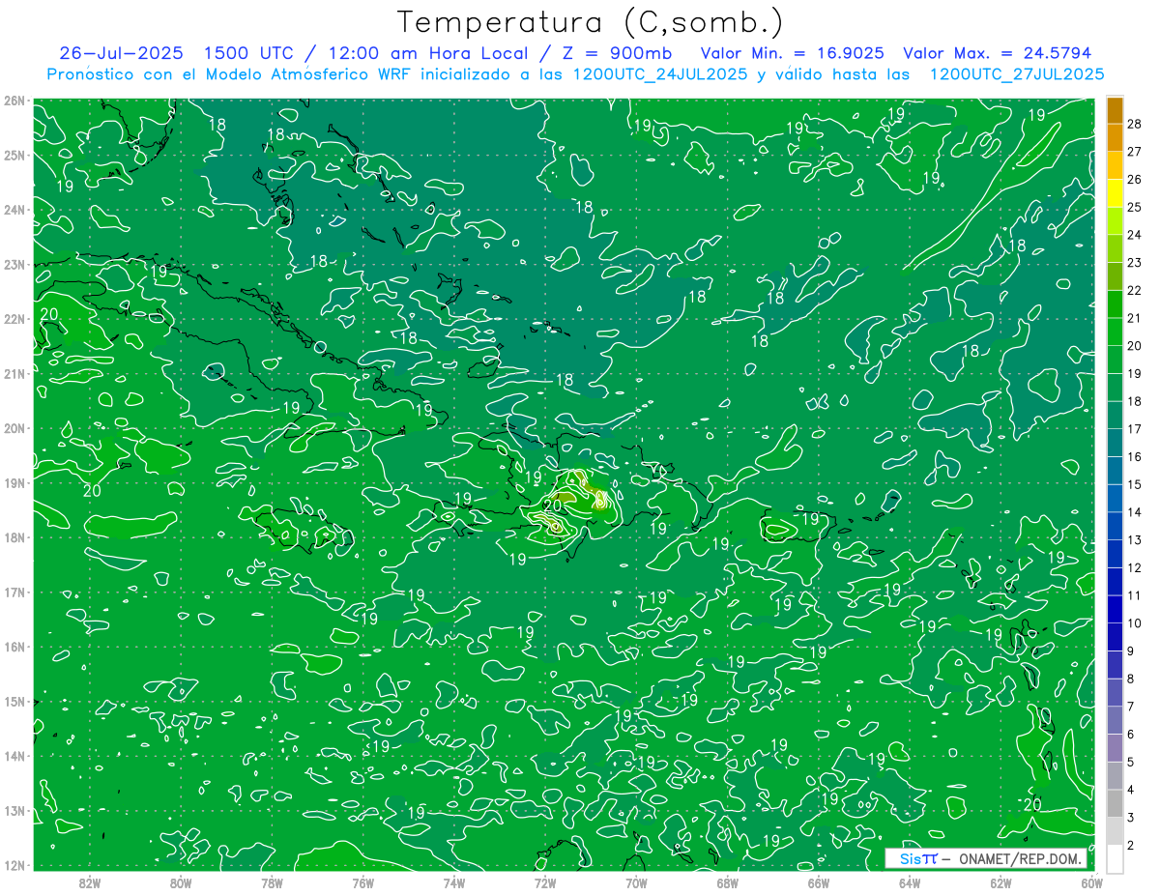
Task: Click the '18N' latitude axis label
Action: (x=14, y=537)
